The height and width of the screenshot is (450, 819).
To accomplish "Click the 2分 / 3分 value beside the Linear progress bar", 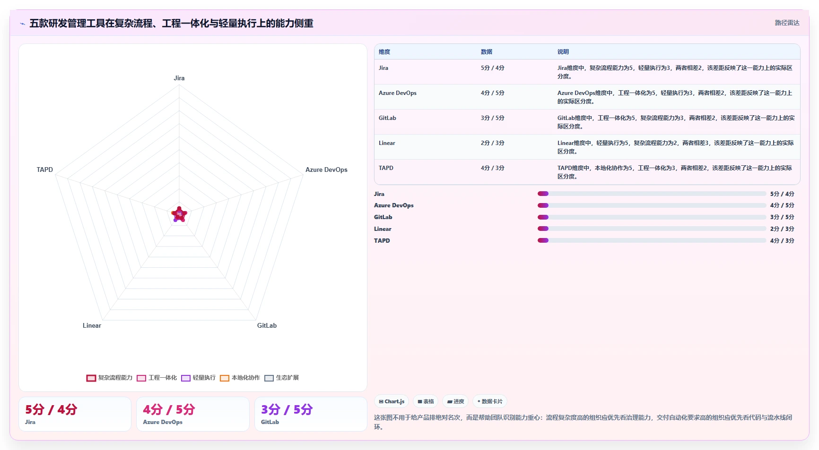I will pyautogui.click(x=782, y=229).
